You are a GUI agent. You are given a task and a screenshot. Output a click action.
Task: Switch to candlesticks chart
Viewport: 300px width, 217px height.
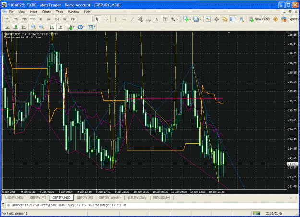[15, 27]
